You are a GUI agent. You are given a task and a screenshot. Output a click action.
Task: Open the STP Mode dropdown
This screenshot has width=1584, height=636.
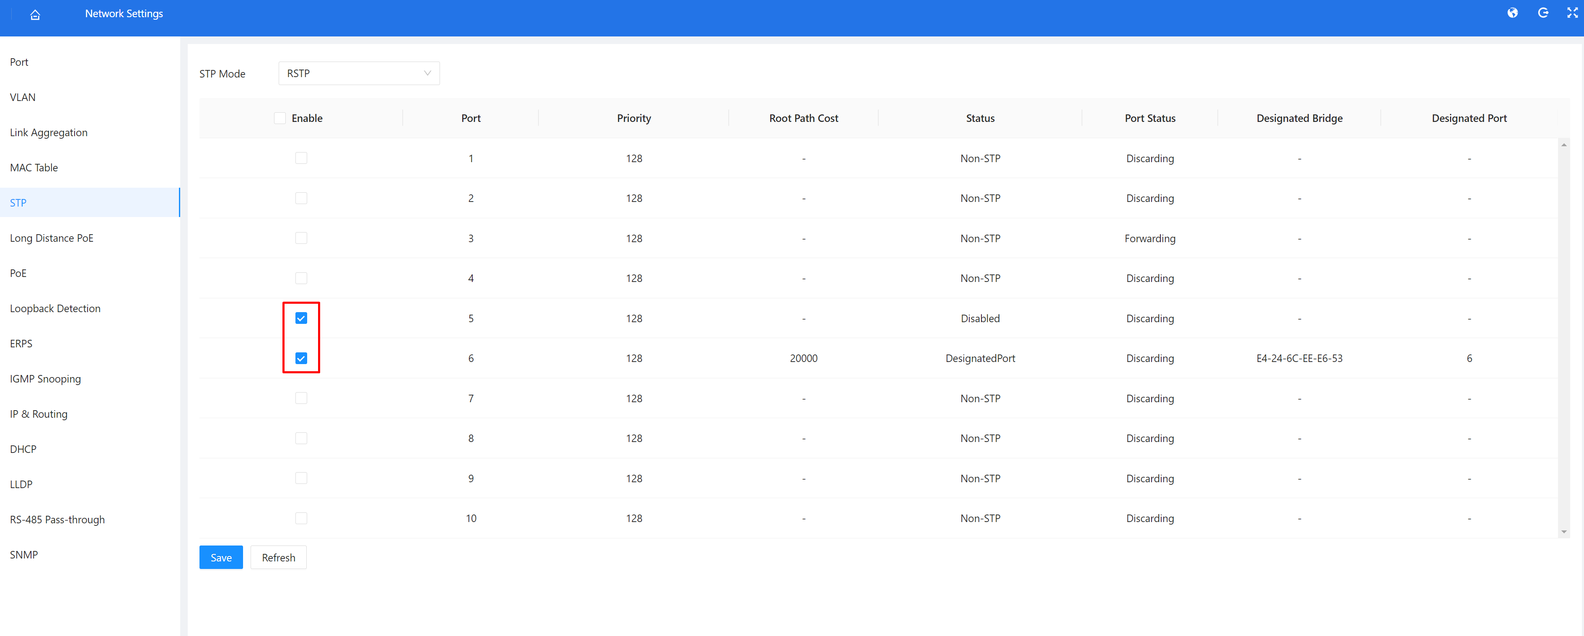click(359, 72)
